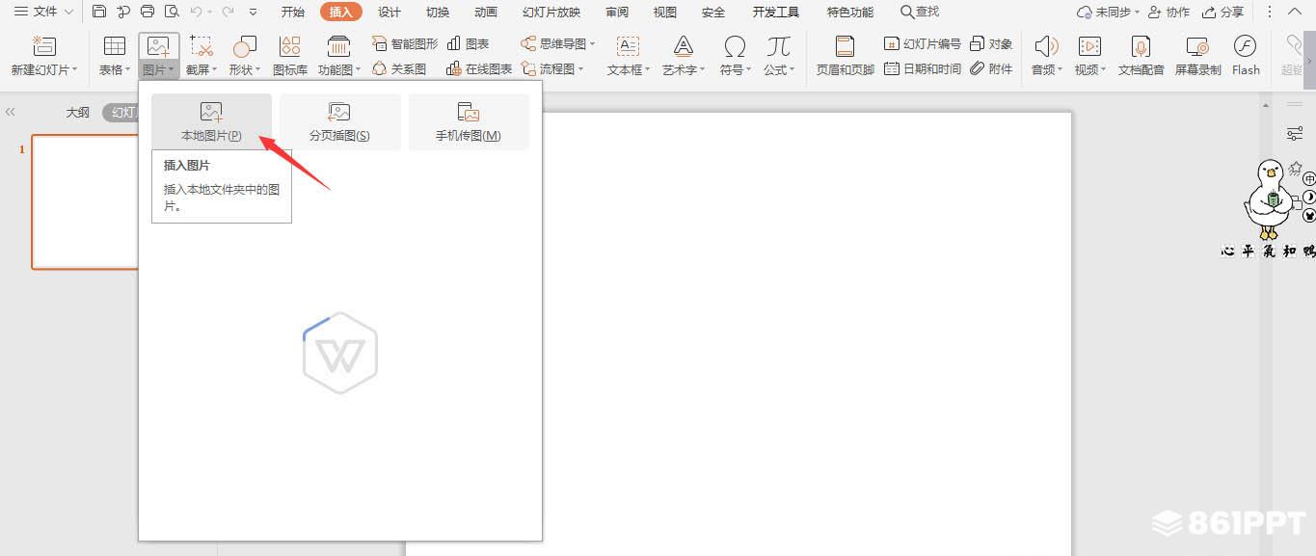The image size is (1316, 556).
Task: Click the Save icon in quick access toolbar
Action: 99,12
